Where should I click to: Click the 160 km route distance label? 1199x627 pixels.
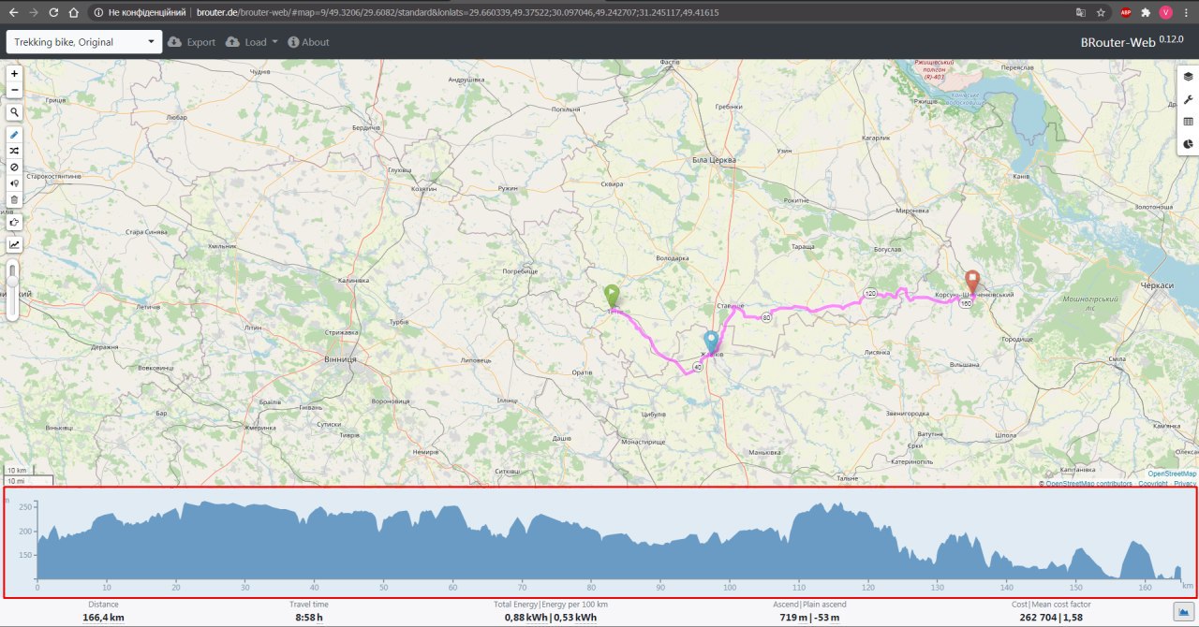tap(965, 303)
